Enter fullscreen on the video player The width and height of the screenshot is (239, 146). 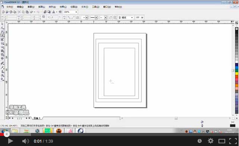[233, 141]
